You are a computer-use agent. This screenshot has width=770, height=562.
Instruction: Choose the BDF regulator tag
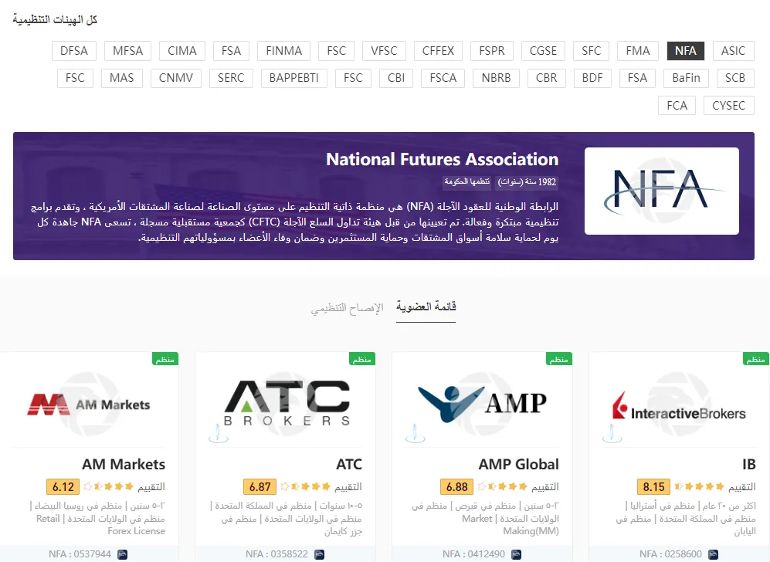(592, 78)
